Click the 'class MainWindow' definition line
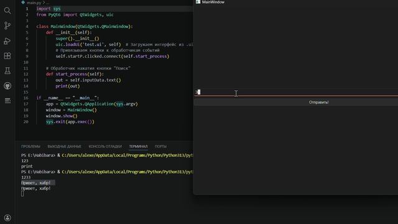The height and width of the screenshot is (224, 398). 85,26
